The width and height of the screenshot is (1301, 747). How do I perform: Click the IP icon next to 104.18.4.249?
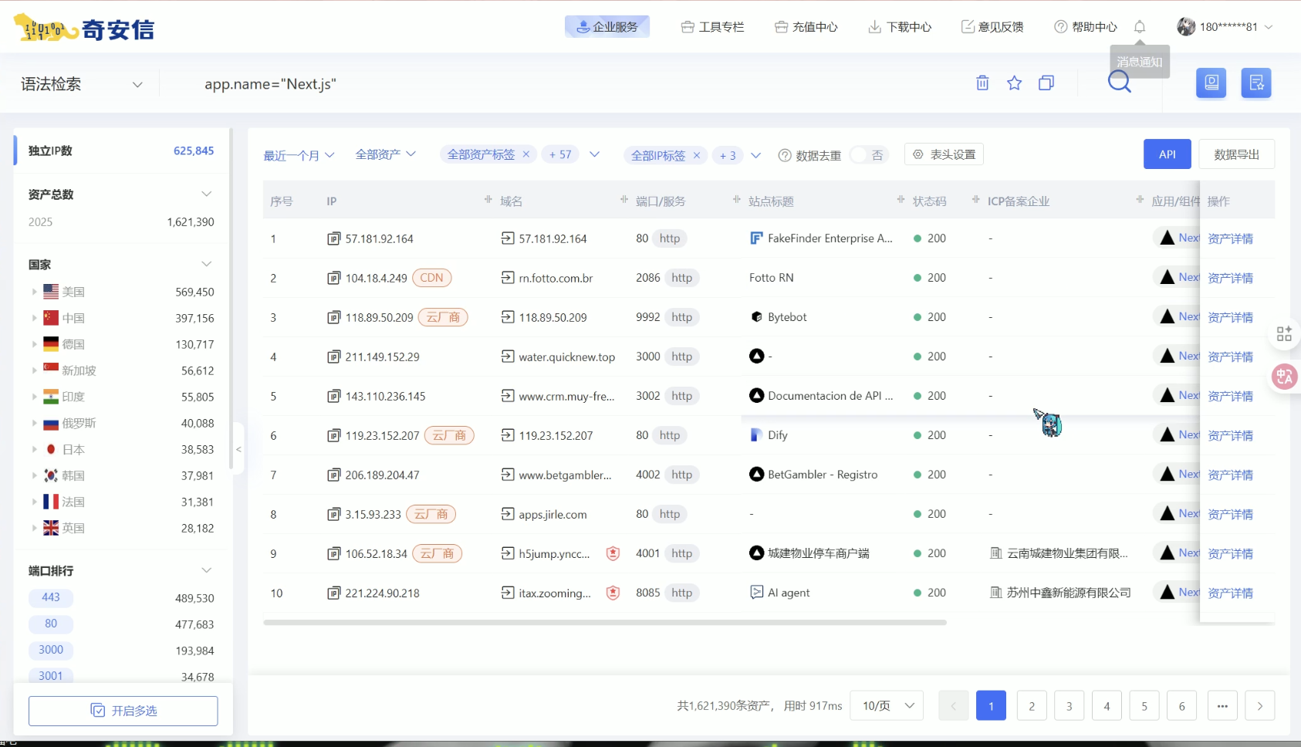[333, 278]
